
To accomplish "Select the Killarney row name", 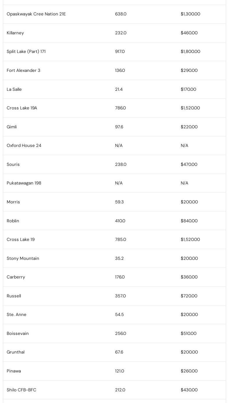I will (15, 33).
